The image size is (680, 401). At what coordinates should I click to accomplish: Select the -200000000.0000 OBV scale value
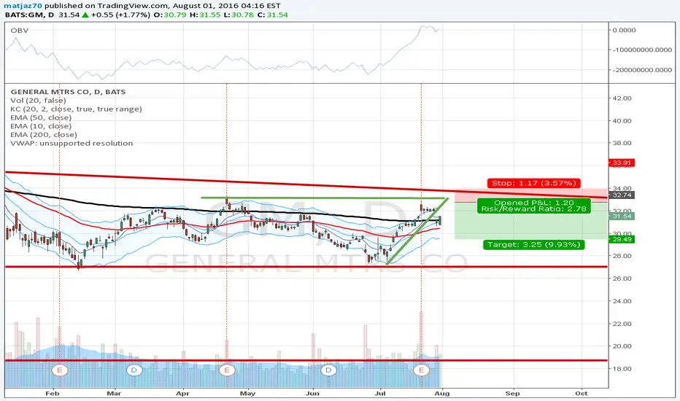click(642, 70)
